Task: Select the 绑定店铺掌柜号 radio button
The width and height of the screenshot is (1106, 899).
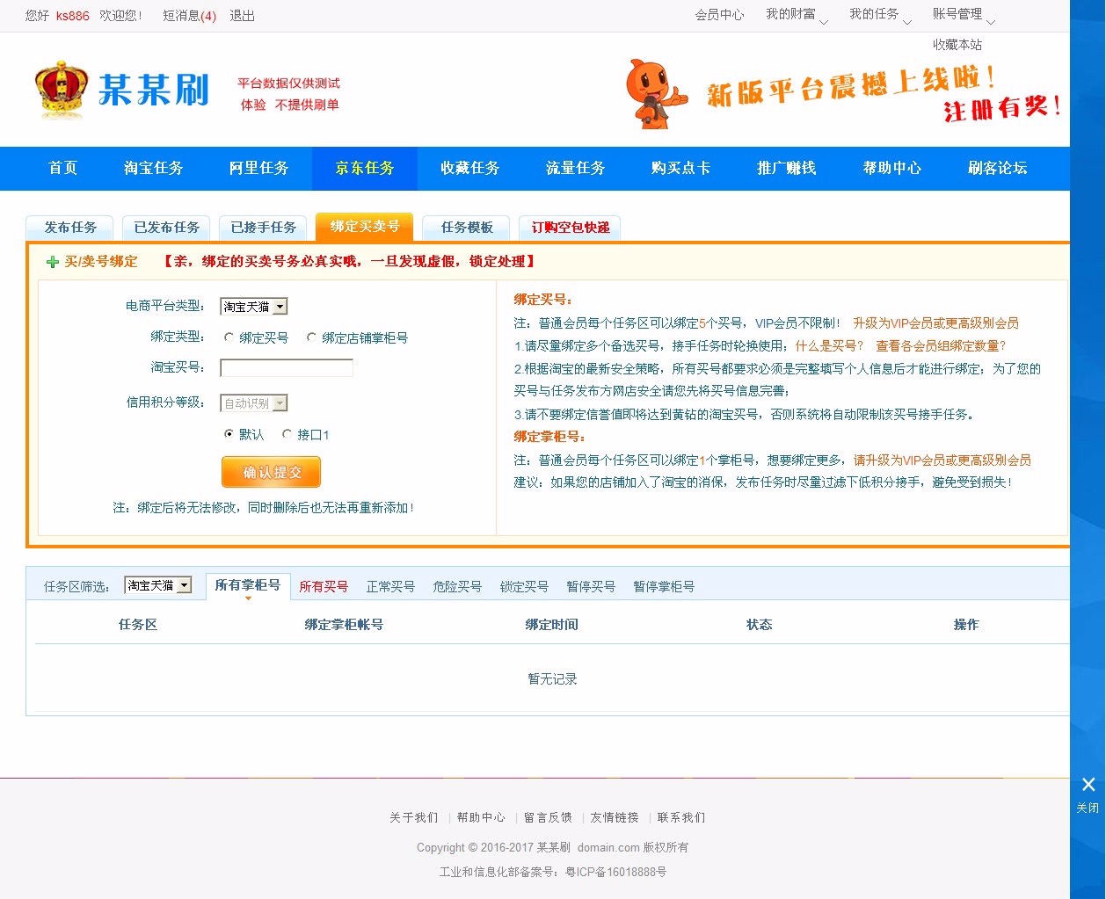Action: (x=311, y=337)
